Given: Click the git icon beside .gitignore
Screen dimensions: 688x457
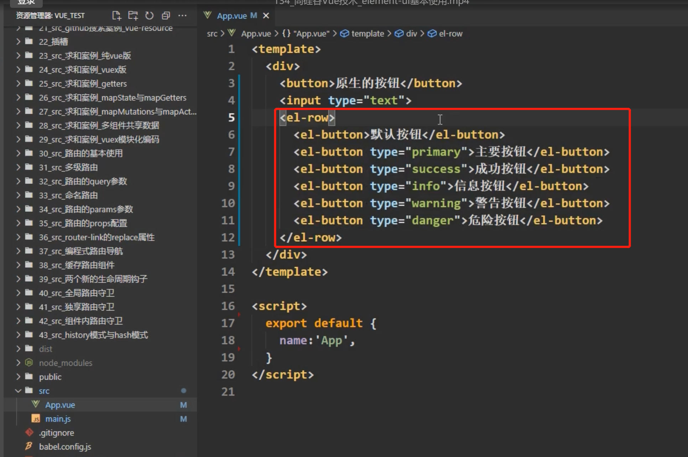Looking at the screenshot, I should (30, 432).
